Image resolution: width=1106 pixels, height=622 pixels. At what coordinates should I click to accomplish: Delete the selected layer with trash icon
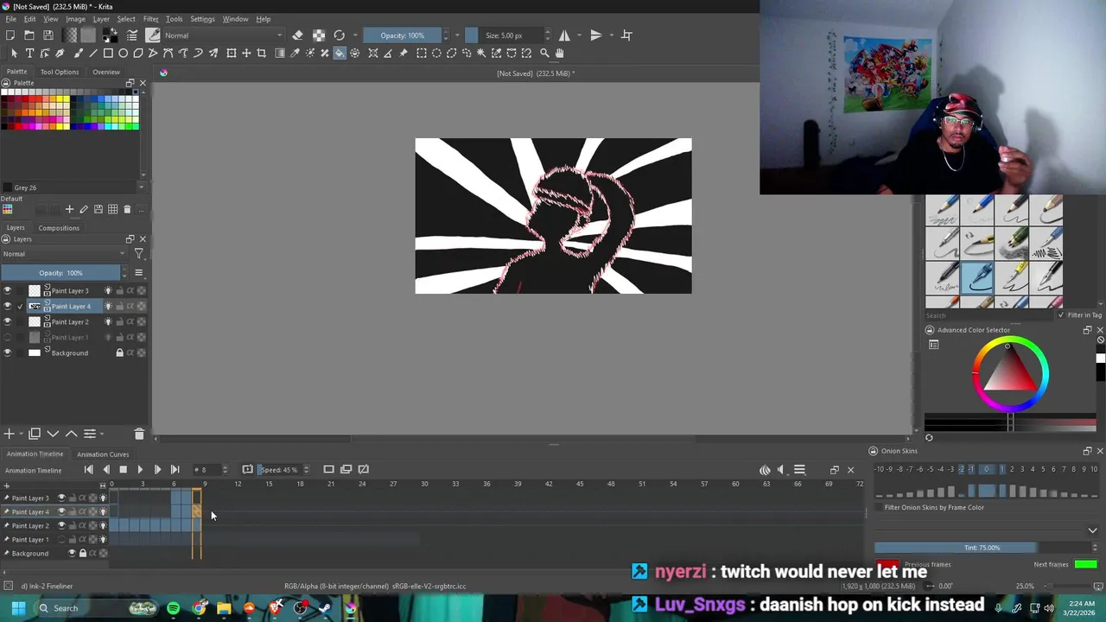click(x=139, y=434)
